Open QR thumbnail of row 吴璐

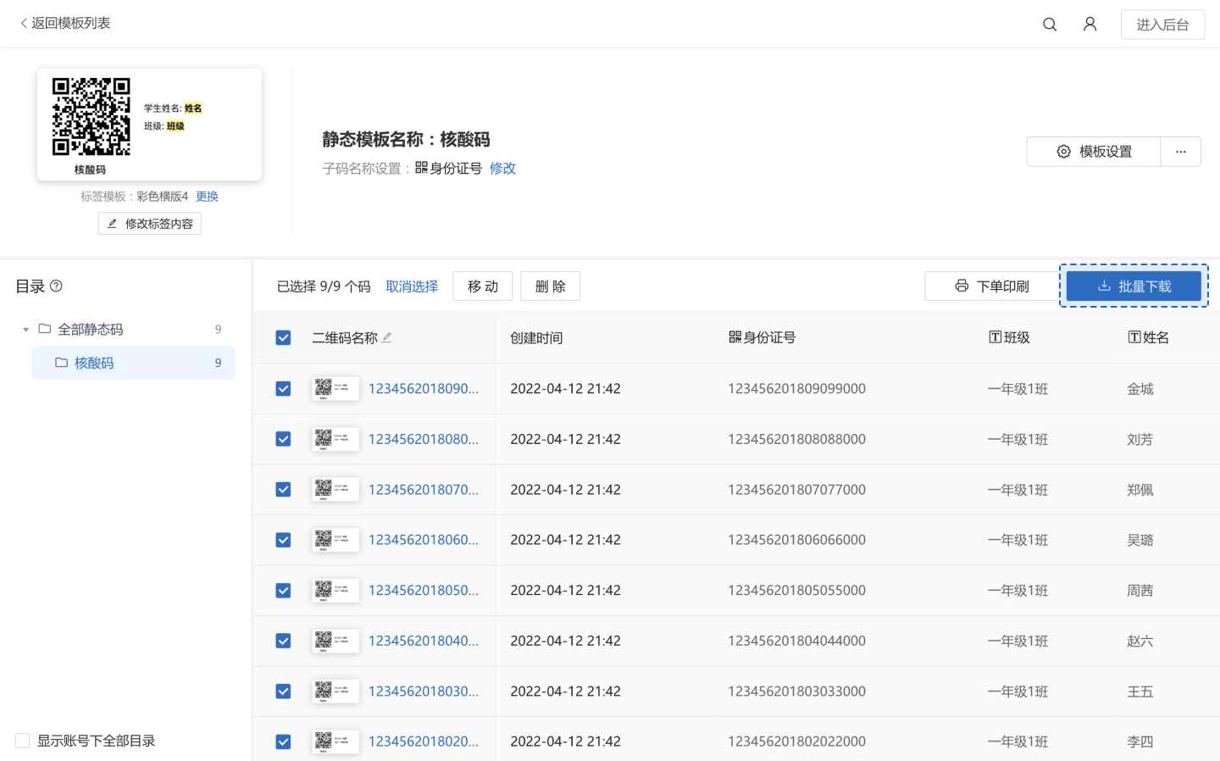point(335,540)
